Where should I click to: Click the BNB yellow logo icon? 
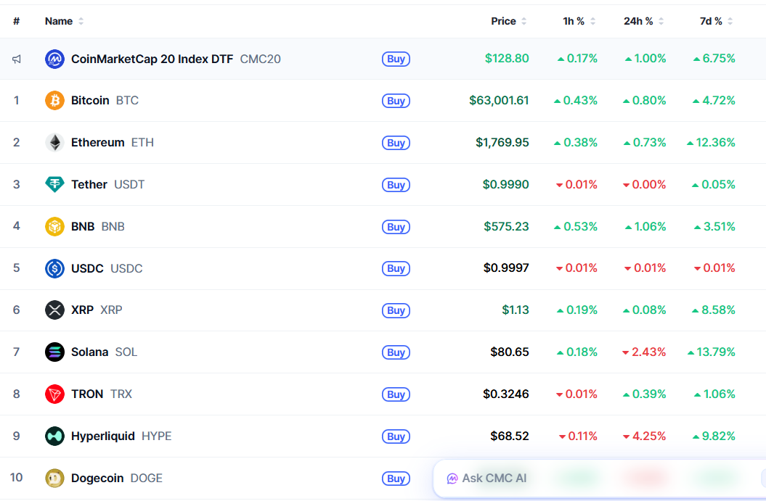(x=54, y=226)
